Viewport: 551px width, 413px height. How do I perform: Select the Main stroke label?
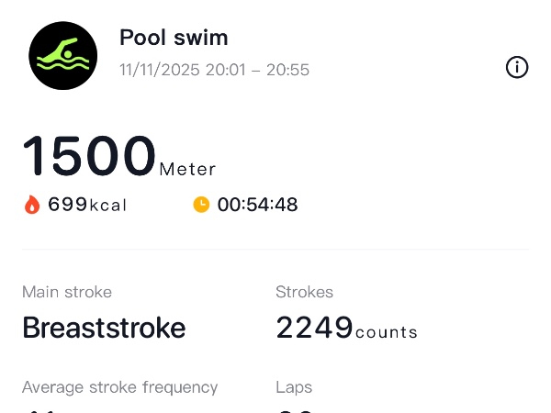point(67,293)
